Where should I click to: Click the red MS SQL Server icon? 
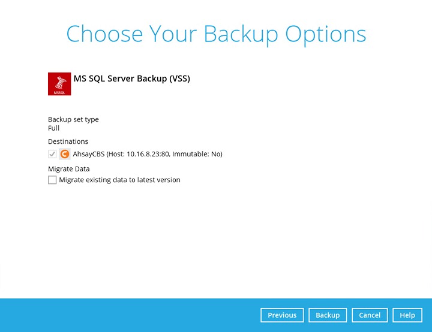[59, 84]
